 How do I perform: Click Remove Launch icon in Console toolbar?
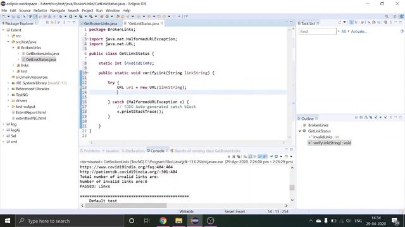234,156
